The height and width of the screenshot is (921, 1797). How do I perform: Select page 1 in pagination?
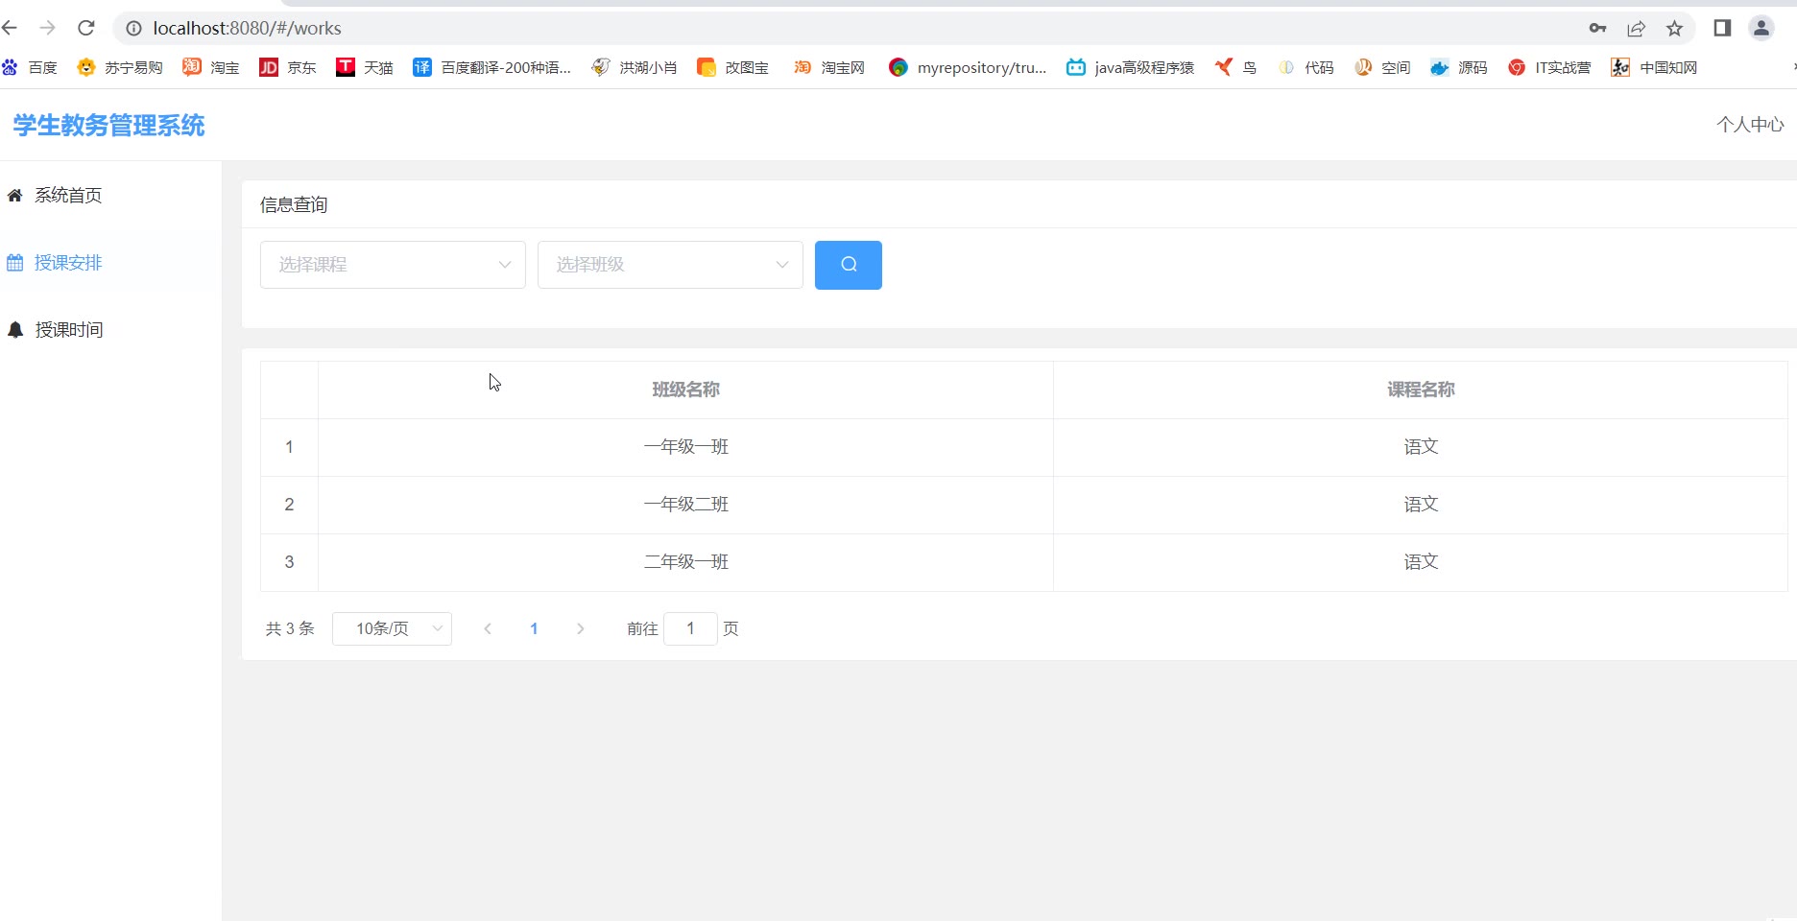[534, 628]
